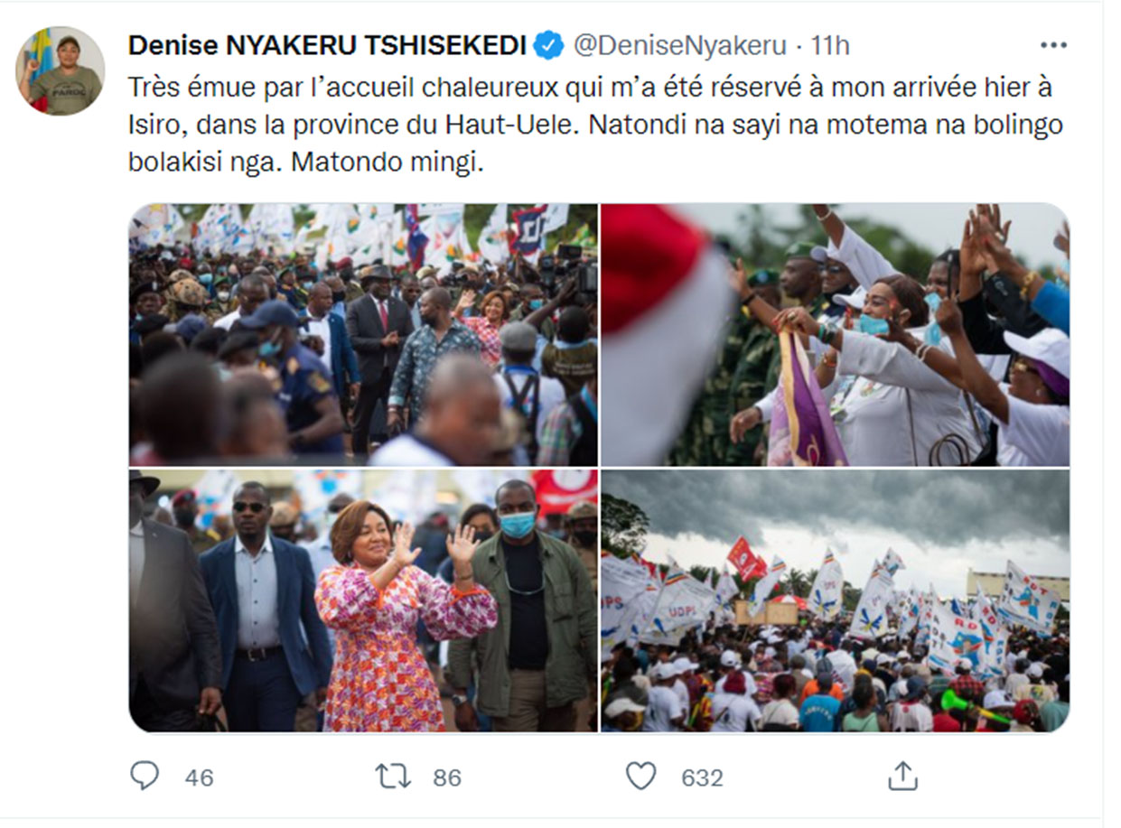Open bottom-left photo of woman waving
This screenshot has height=828, width=1121.
[363, 600]
